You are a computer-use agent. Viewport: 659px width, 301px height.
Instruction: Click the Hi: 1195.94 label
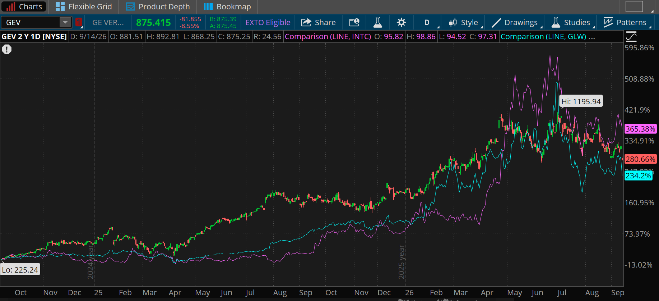(x=581, y=101)
